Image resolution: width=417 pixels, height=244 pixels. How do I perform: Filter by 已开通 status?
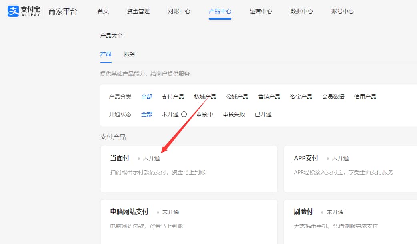point(263,114)
